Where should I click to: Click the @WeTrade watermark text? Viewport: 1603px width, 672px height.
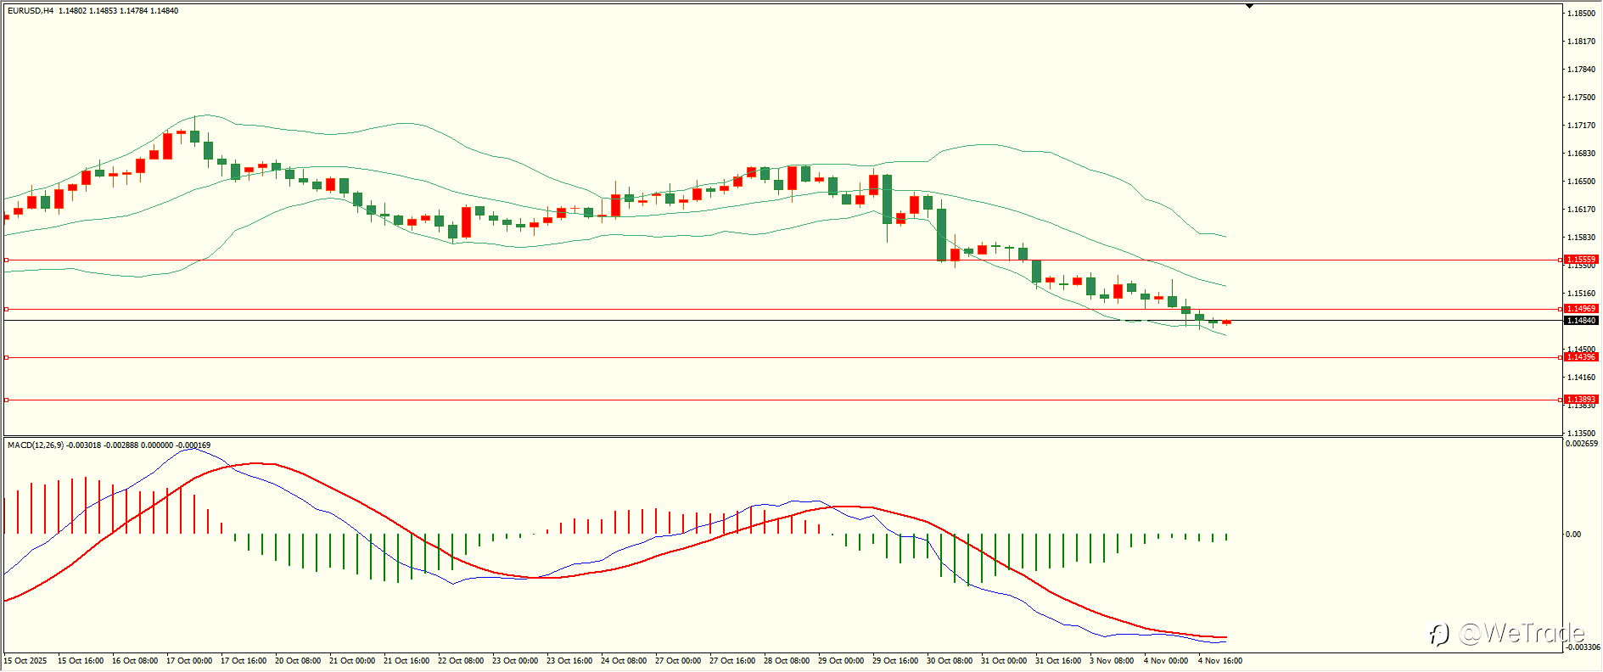[1521, 634]
